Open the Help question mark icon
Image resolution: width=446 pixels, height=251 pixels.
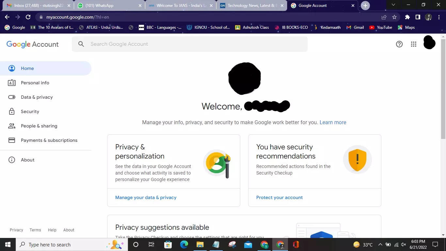(x=399, y=44)
